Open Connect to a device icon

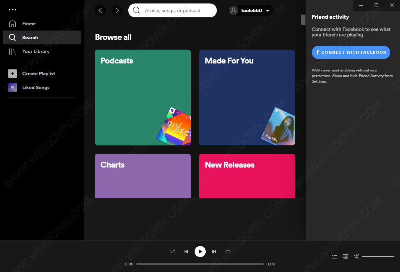[345, 256]
